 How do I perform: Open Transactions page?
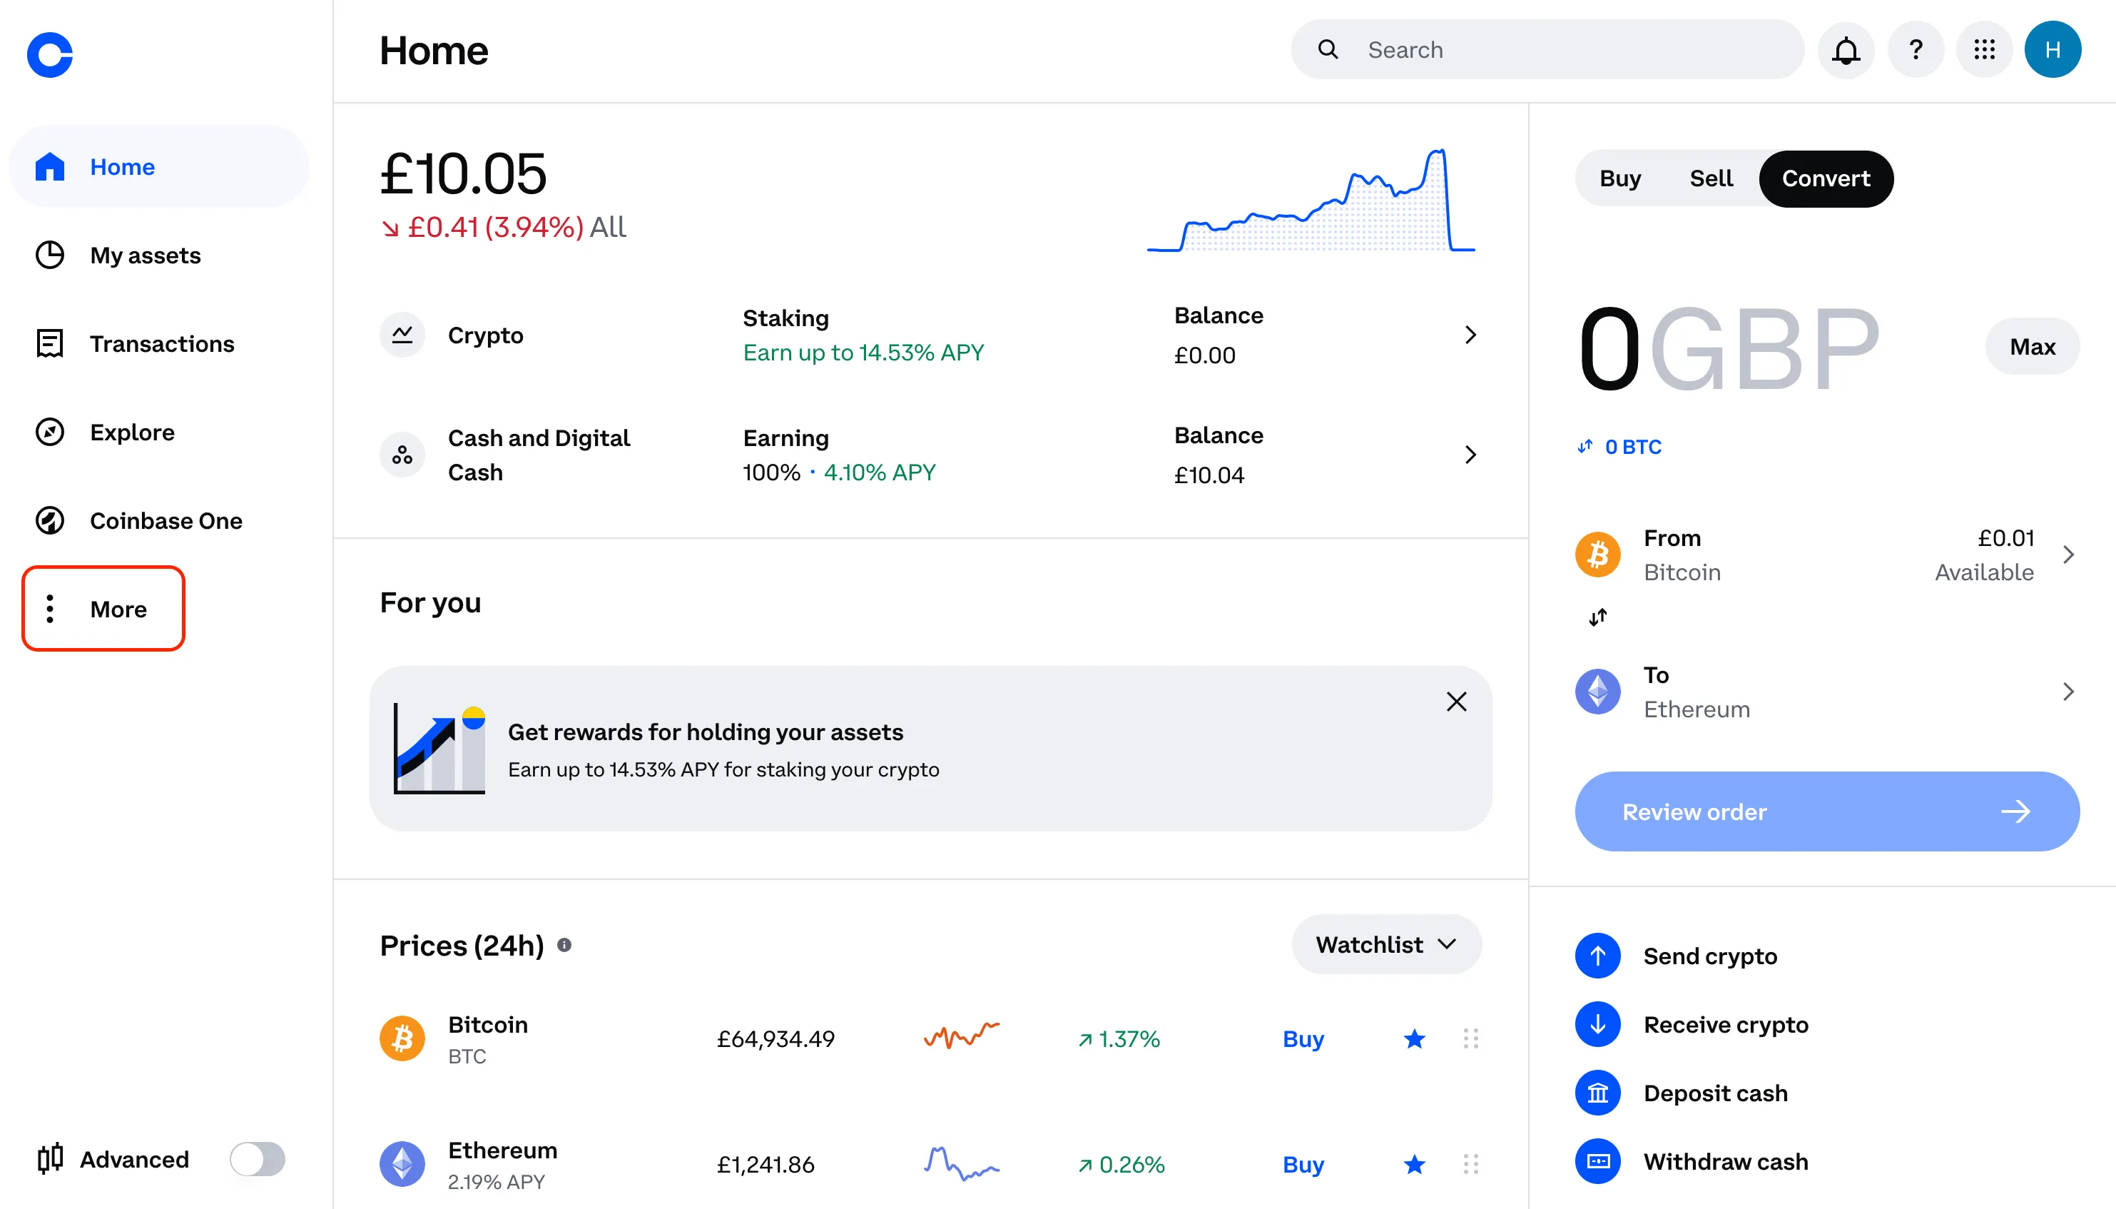coord(134,343)
